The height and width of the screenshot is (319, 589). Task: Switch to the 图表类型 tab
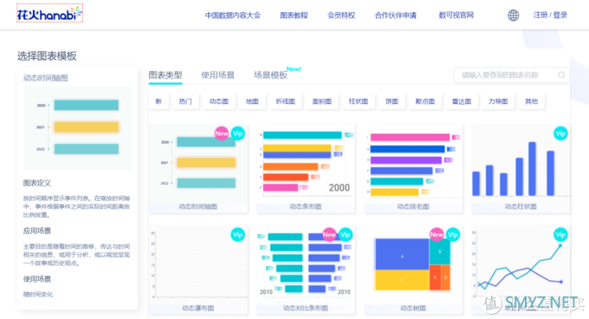point(165,75)
